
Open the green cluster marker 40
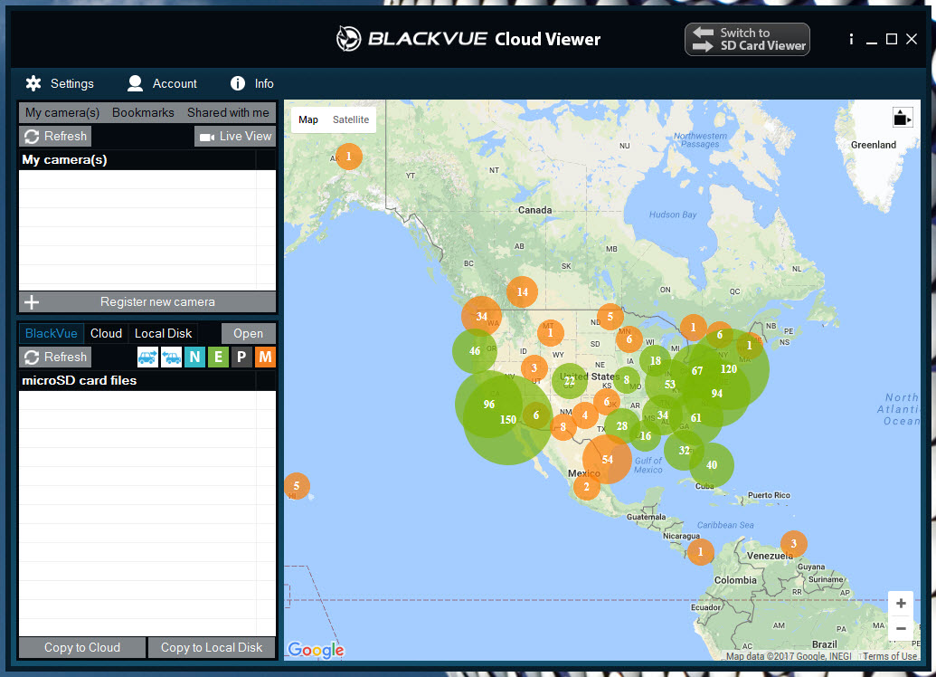click(712, 465)
